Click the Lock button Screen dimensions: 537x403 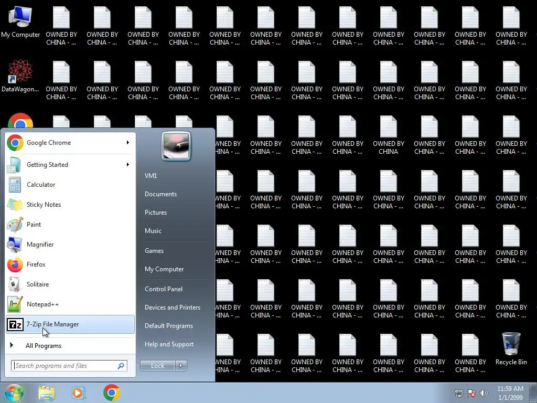tap(157, 366)
